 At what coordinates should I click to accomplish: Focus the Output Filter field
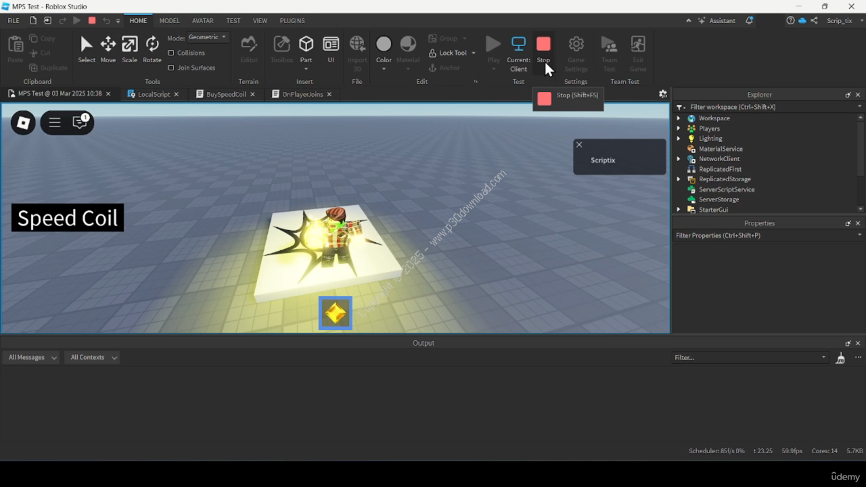coord(750,357)
